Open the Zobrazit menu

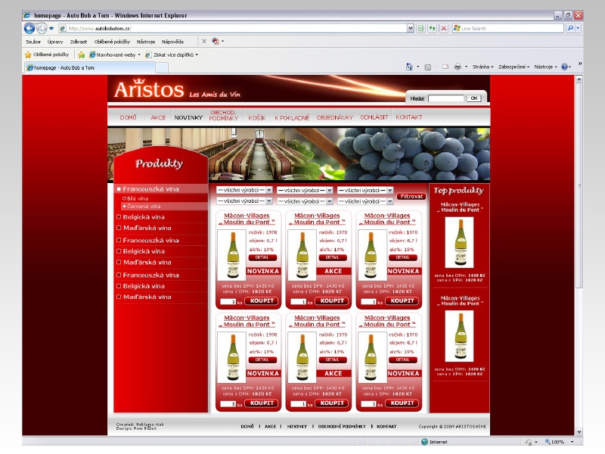(x=79, y=42)
